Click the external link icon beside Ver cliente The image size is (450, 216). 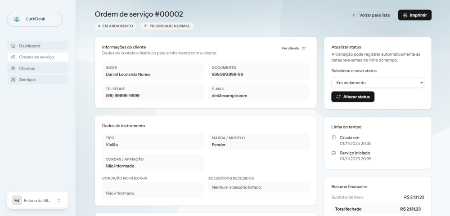pyautogui.click(x=304, y=48)
